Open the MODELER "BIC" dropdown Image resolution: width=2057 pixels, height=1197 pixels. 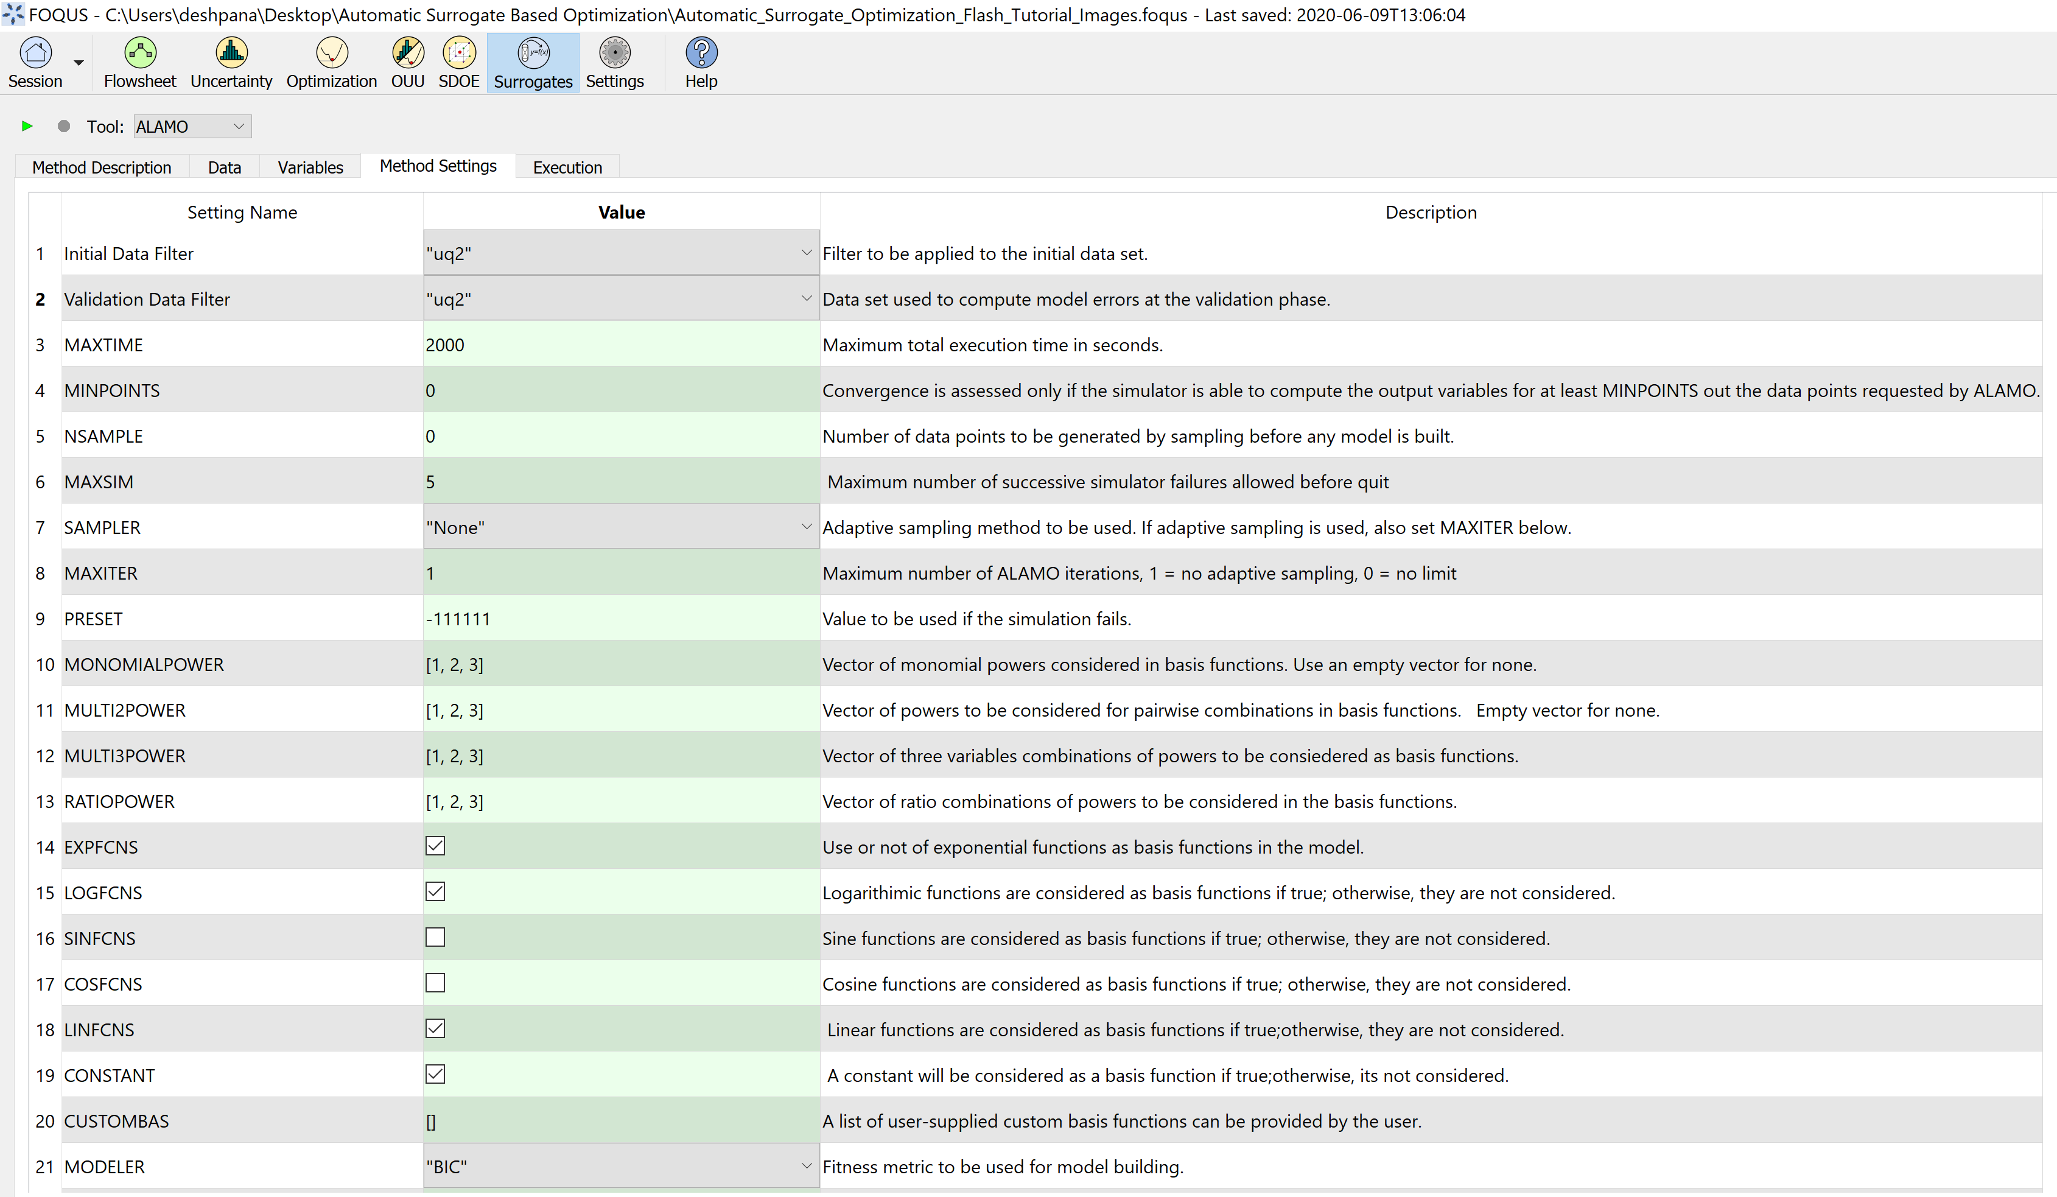click(x=620, y=1166)
